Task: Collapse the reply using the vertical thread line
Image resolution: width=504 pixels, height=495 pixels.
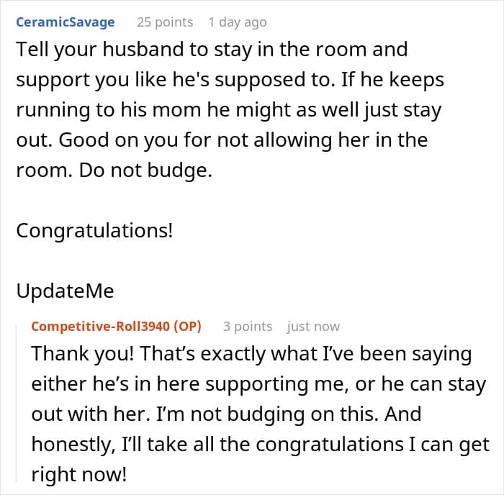Action: pyautogui.click(x=17, y=403)
